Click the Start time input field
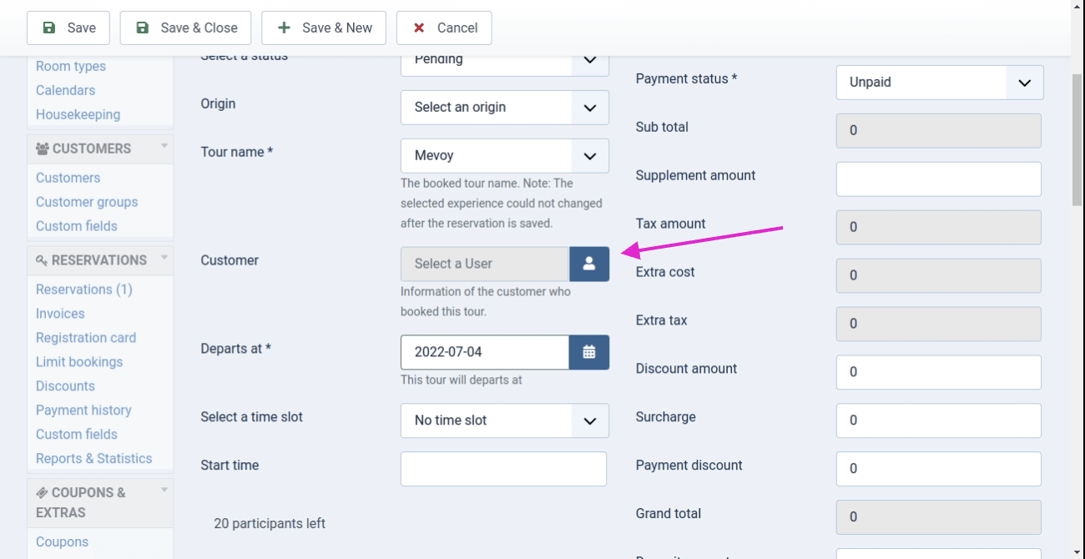Screen dimensions: 1085x559 click(x=503, y=469)
